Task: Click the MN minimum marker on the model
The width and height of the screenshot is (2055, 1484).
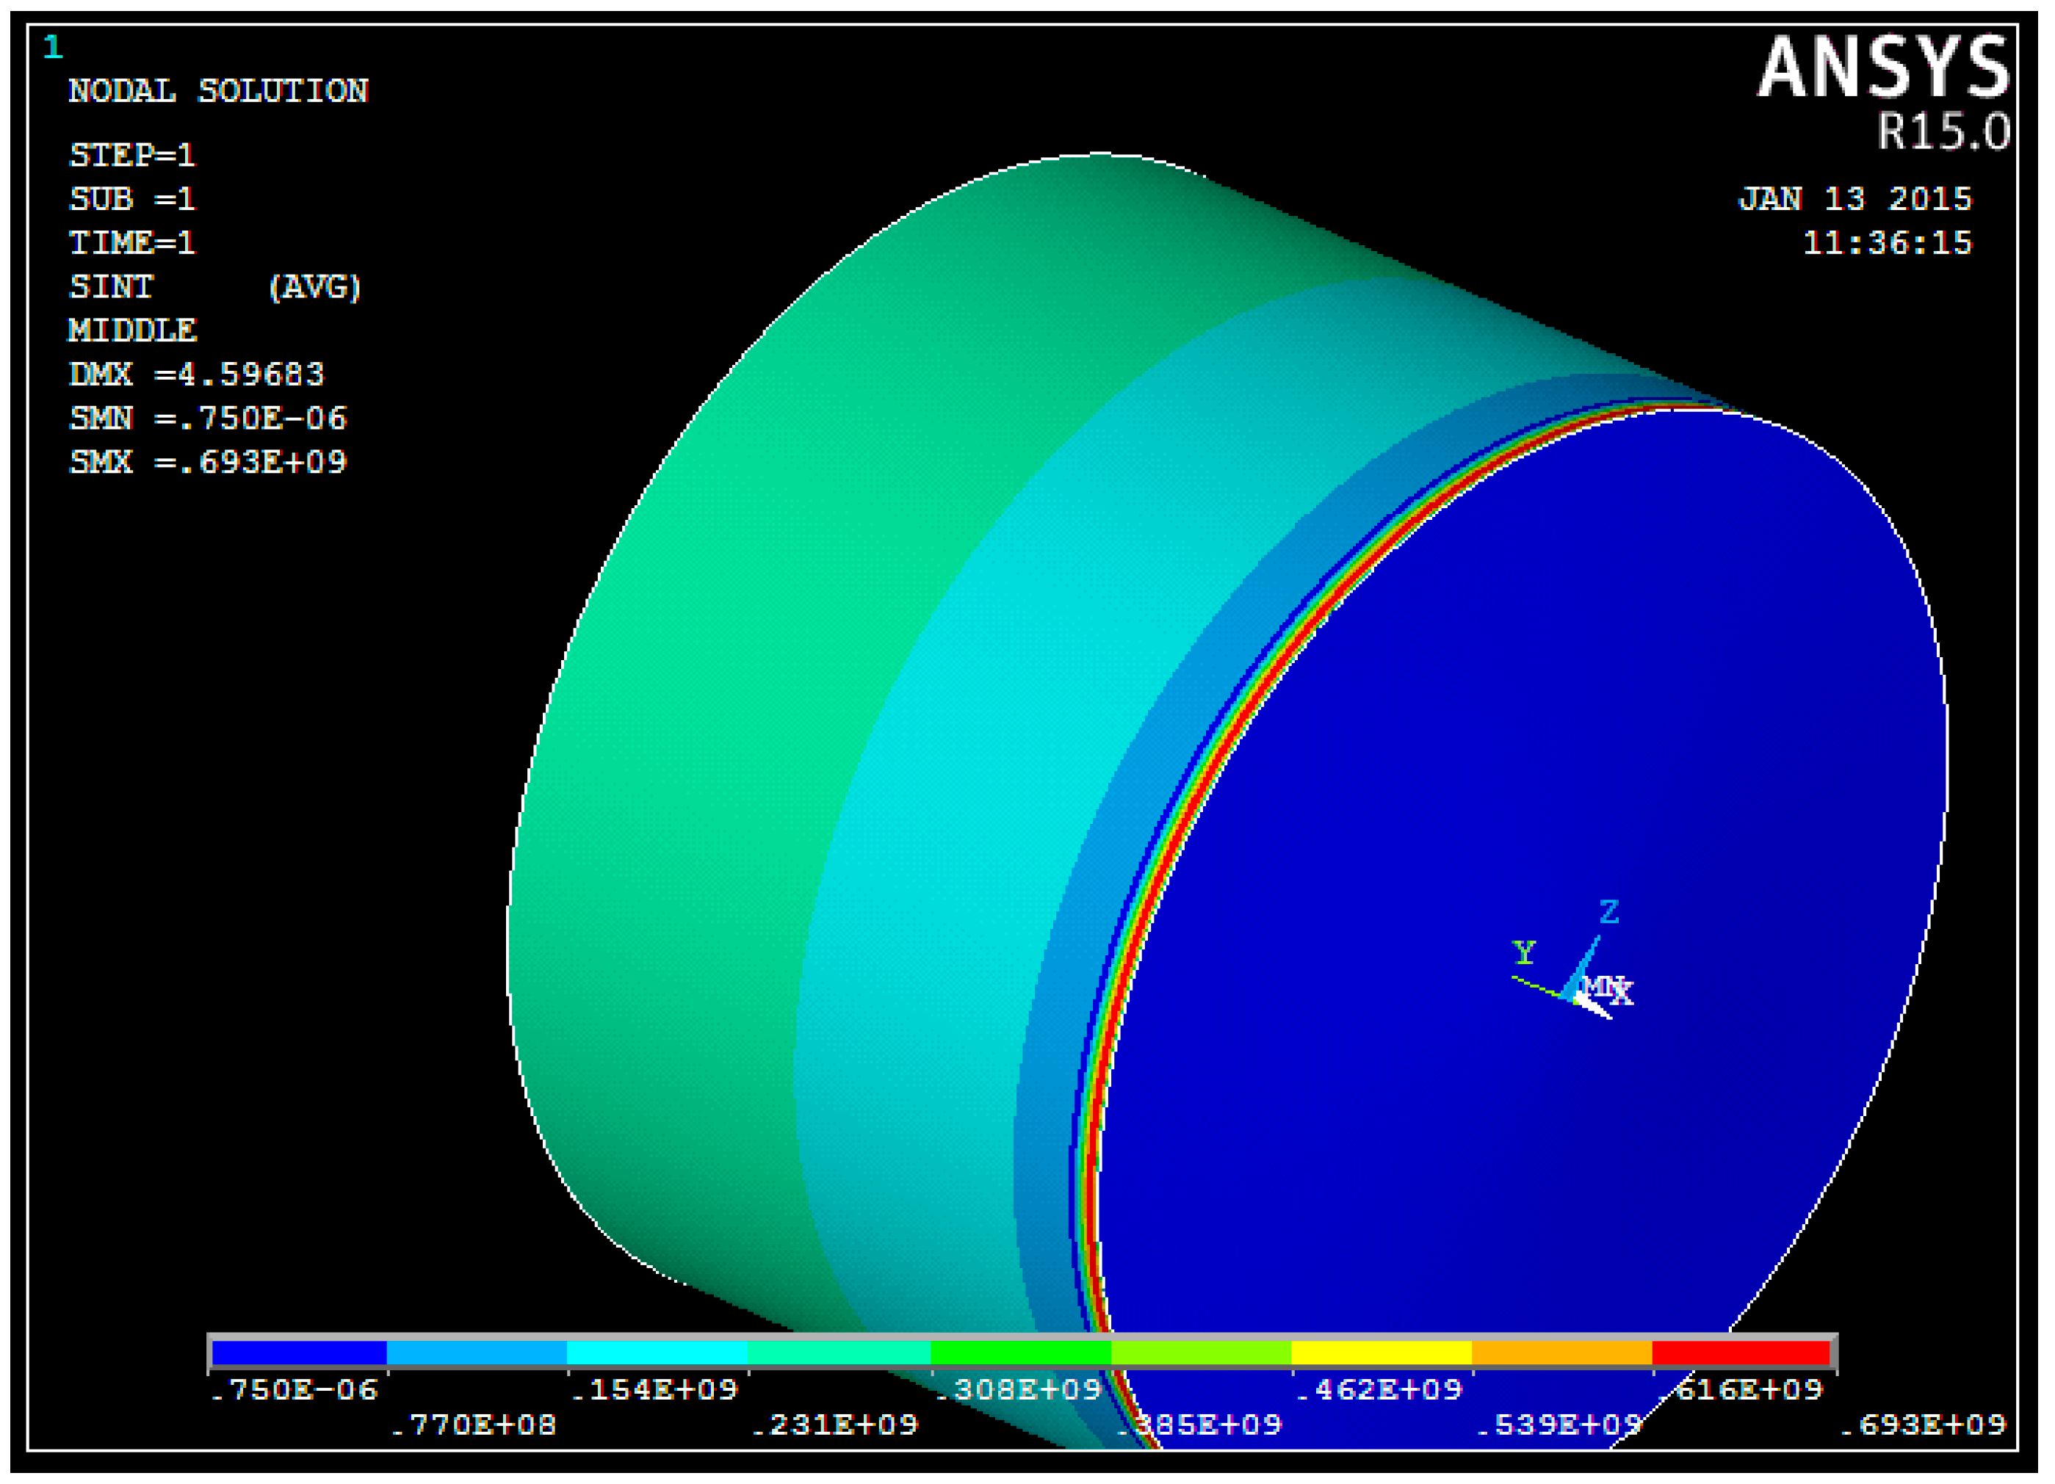Action: coord(1599,987)
